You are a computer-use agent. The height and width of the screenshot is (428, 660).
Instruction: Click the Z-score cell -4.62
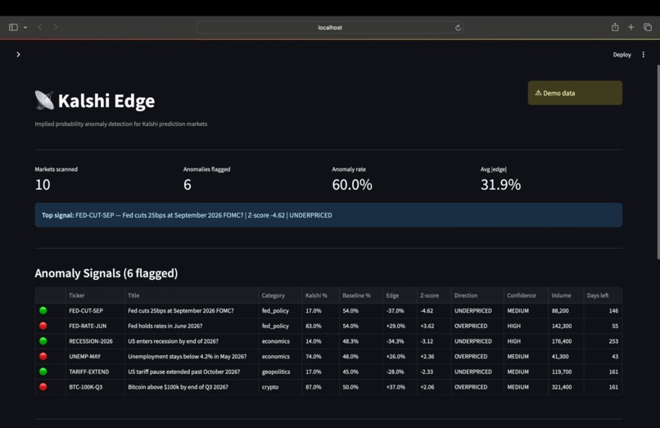[434, 311]
